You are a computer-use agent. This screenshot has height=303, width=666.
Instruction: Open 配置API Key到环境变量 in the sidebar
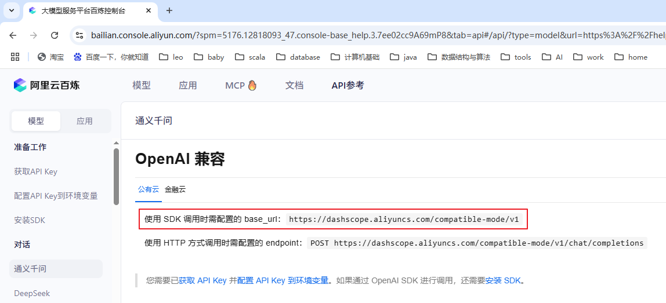[56, 196]
